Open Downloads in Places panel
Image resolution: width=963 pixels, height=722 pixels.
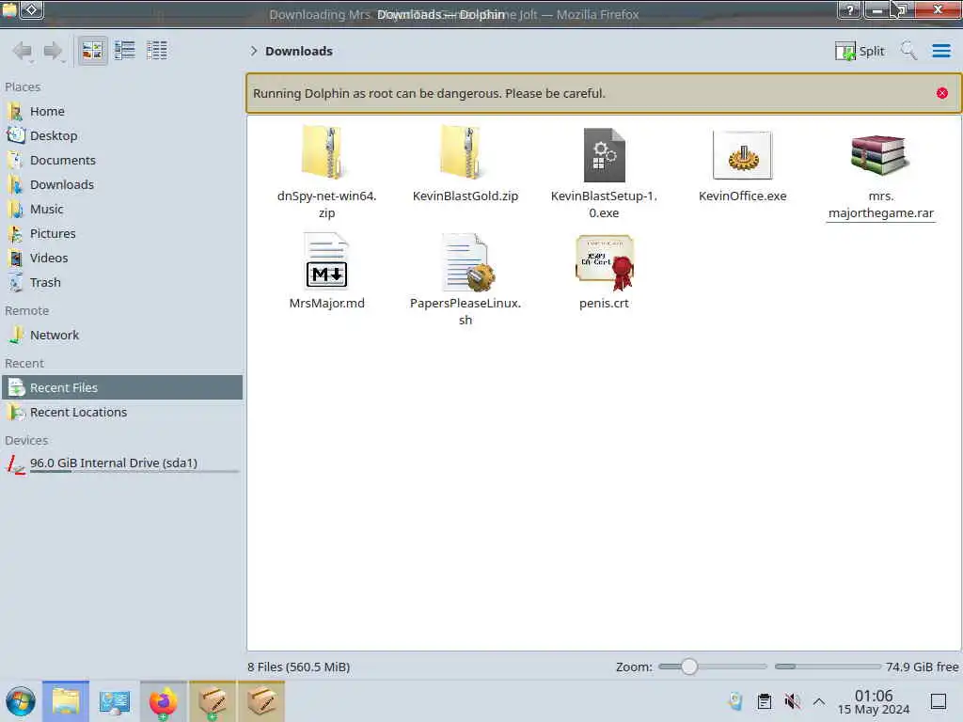(x=121, y=185)
